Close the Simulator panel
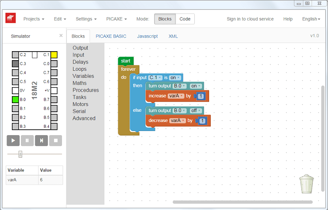328x210 pixels. [61, 36]
